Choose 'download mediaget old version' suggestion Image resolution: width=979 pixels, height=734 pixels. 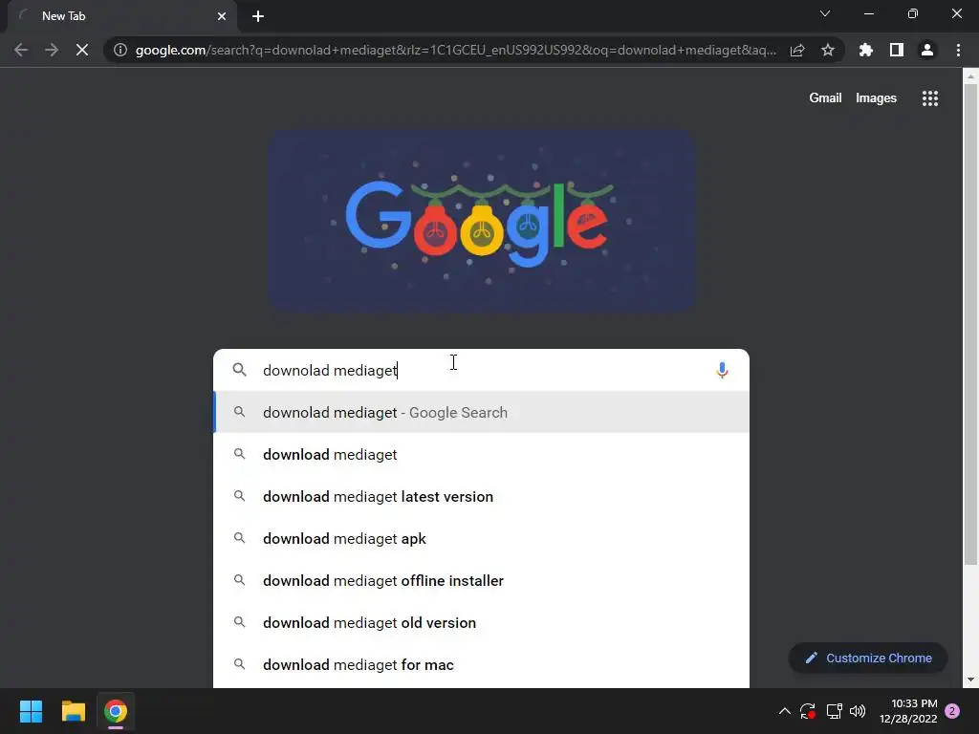[x=482, y=623]
